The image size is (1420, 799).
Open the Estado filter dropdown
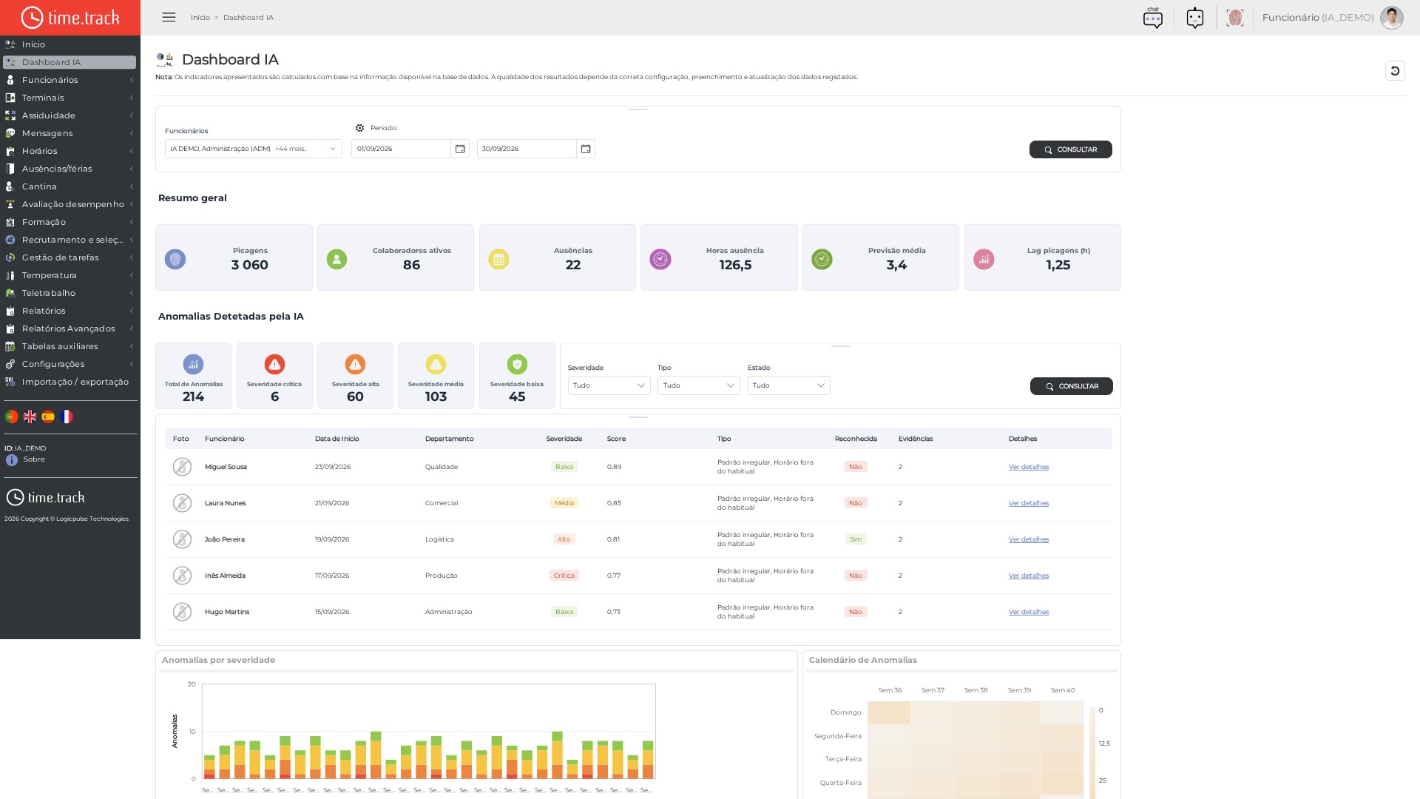point(789,385)
